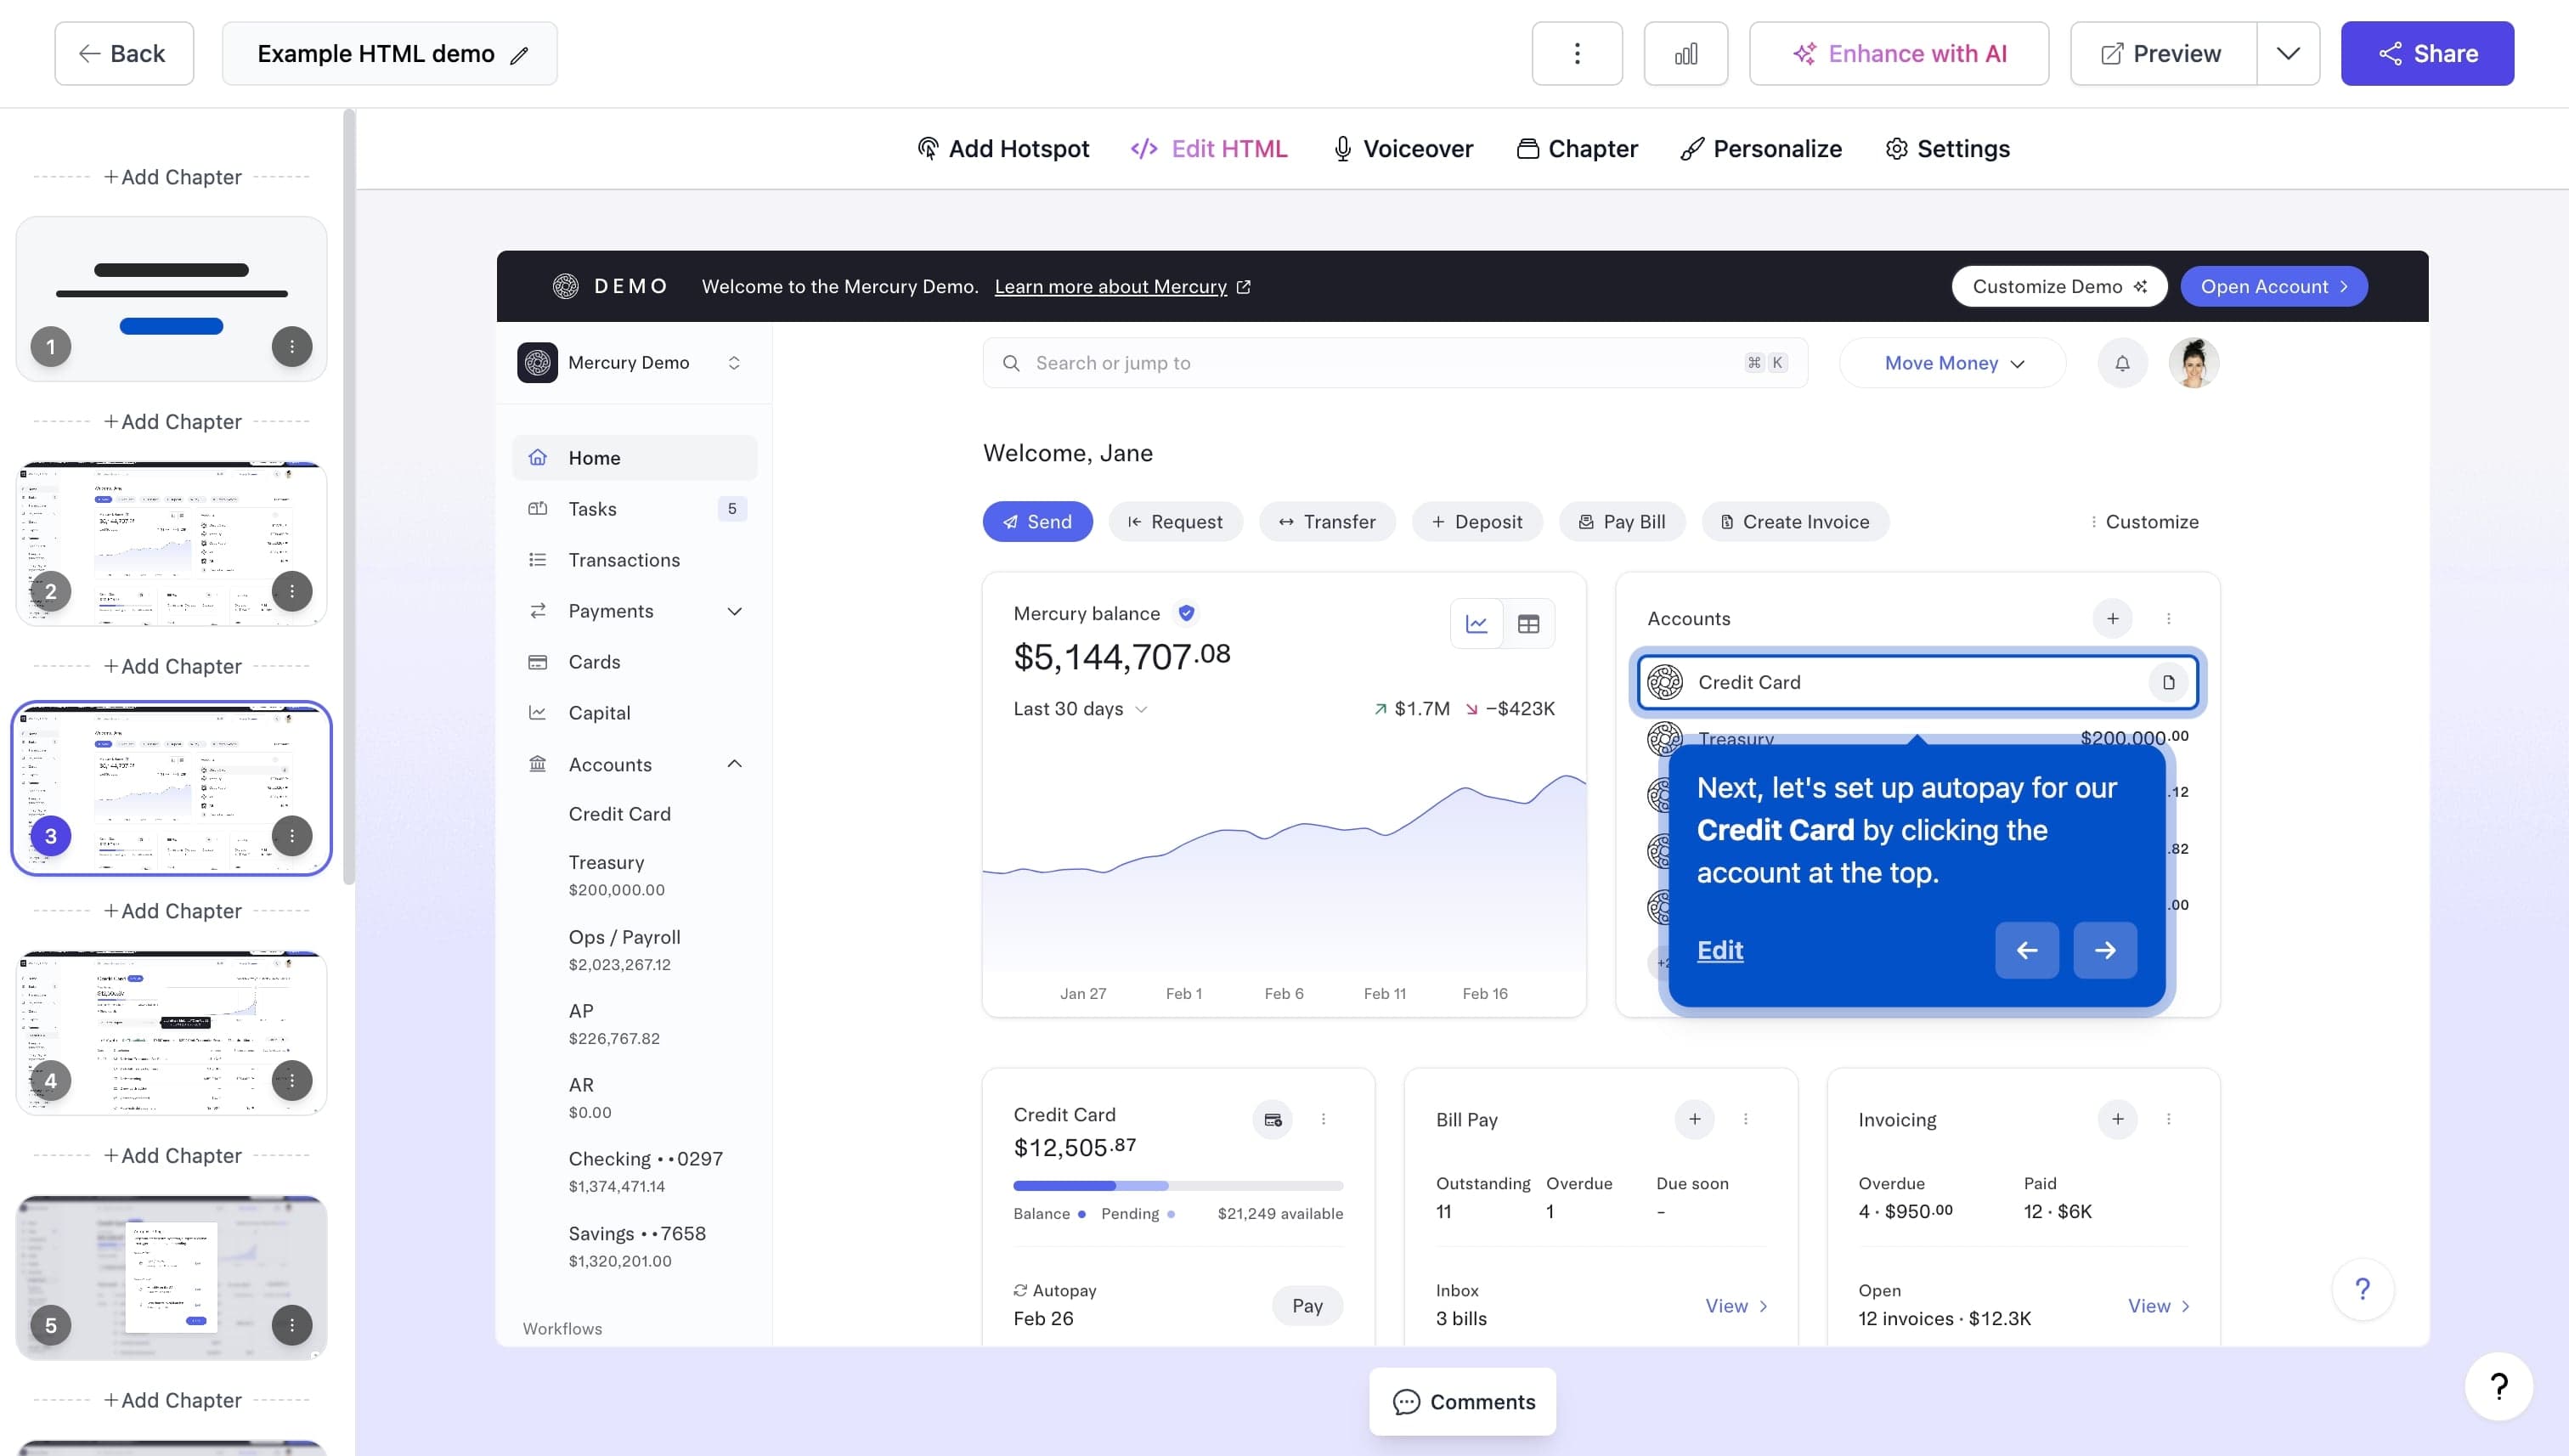Open Transactions in Mercury sidebar

[x=635, y=560]
